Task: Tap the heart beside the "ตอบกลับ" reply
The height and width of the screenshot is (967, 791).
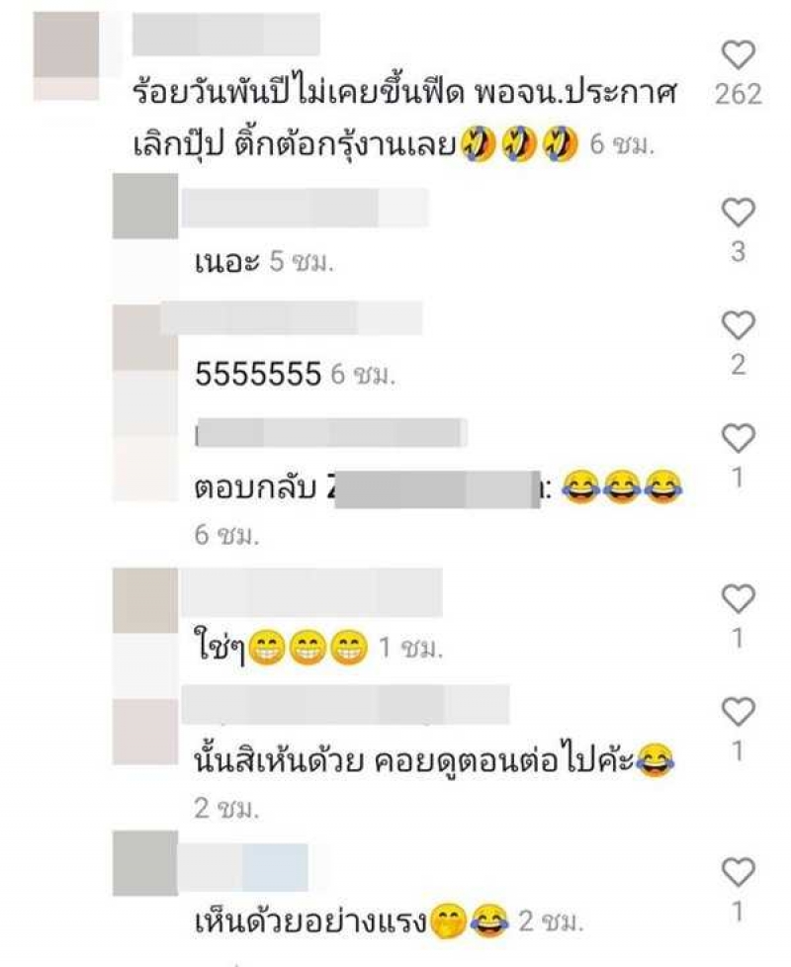Action: coord(738,438)
